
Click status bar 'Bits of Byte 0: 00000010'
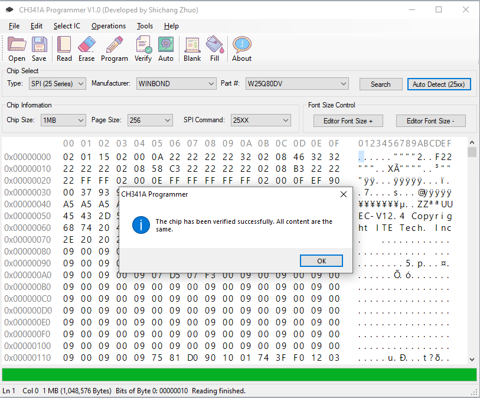[x=152, y=391]
